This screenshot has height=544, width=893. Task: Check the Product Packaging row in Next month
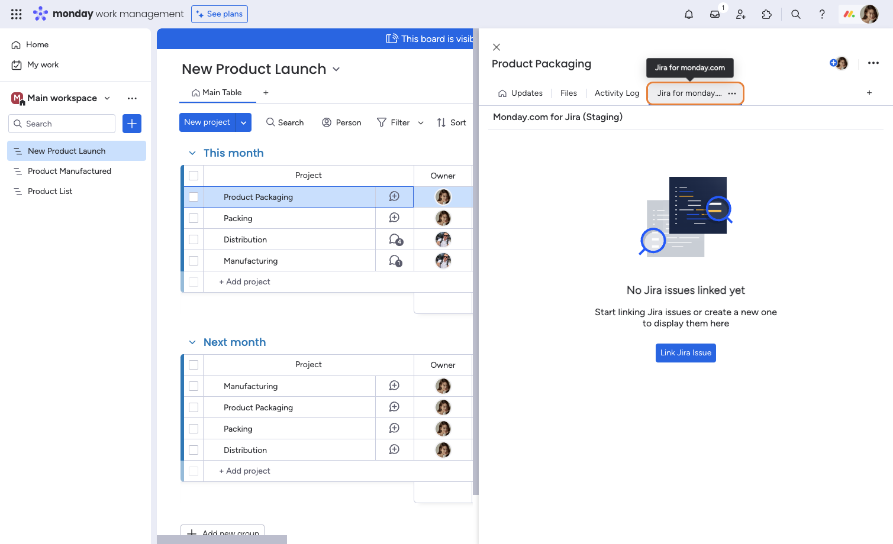pos(194,407)
